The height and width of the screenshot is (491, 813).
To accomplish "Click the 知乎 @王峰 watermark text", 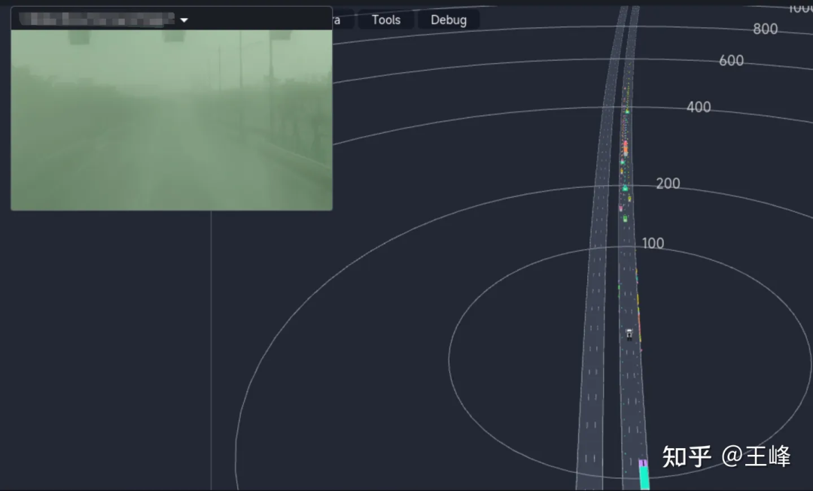I will pos(726,456).
